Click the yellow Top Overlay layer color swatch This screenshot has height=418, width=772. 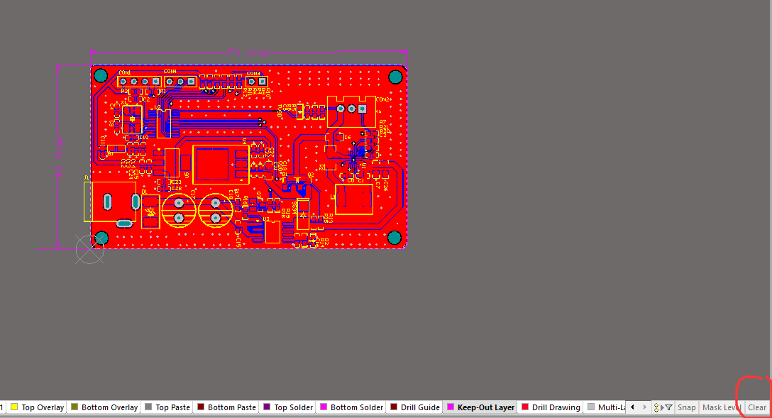coord(15,407)
